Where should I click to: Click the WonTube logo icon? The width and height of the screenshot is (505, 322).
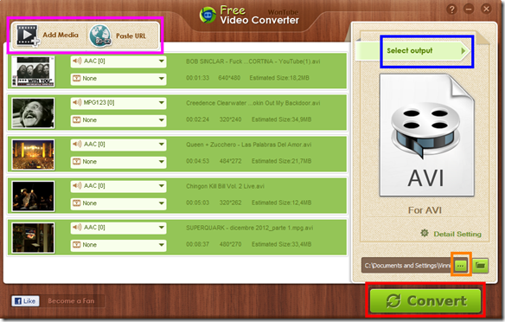point(208,16)
